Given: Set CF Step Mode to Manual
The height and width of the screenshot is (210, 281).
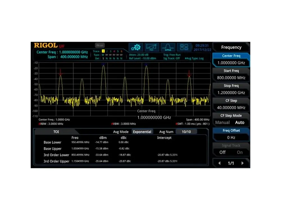Looking at the screenshot, I should tap(222, 123).
